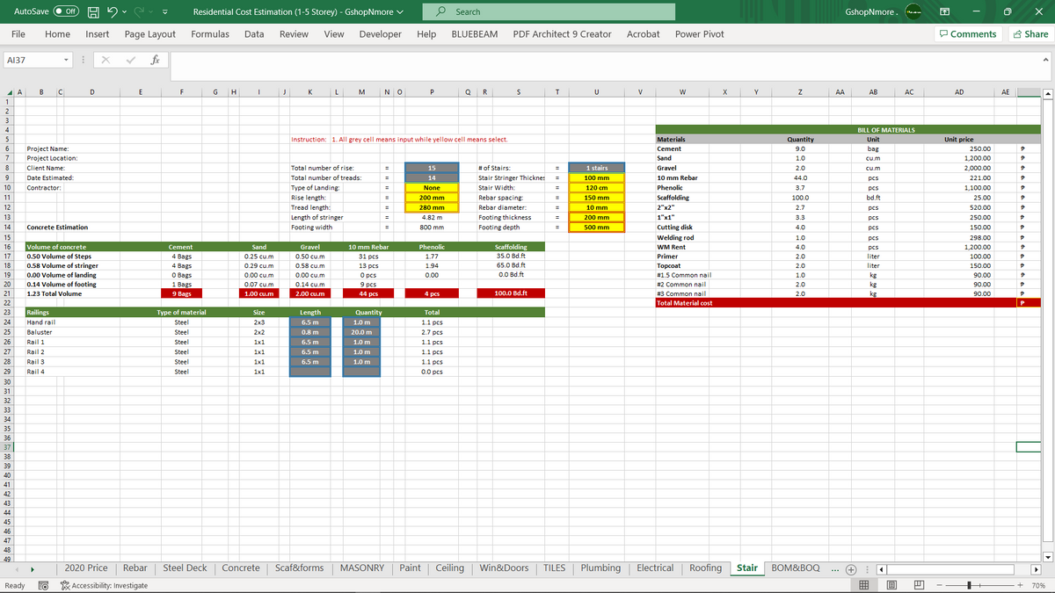Click the next sheet tab scroll arrow
This screenshot has width=1055, height=593.
coord(33,568)
